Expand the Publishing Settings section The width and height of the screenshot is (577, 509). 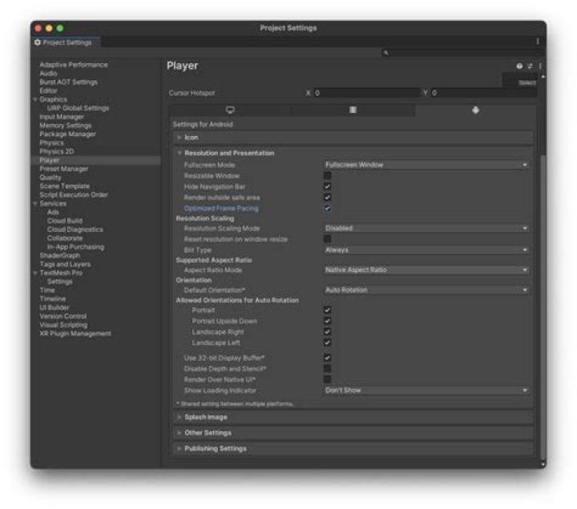click(353, 449)
